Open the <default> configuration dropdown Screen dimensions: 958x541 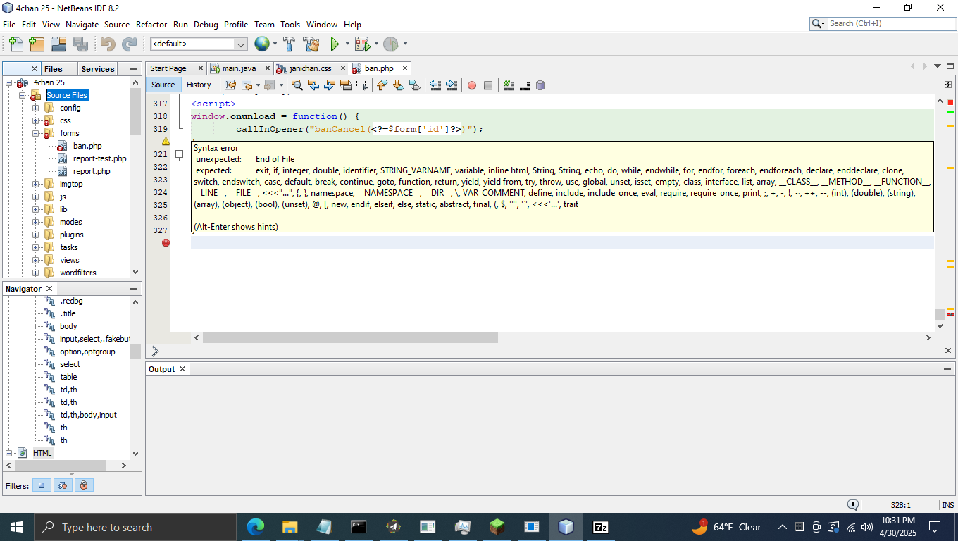tap(241, 44)
